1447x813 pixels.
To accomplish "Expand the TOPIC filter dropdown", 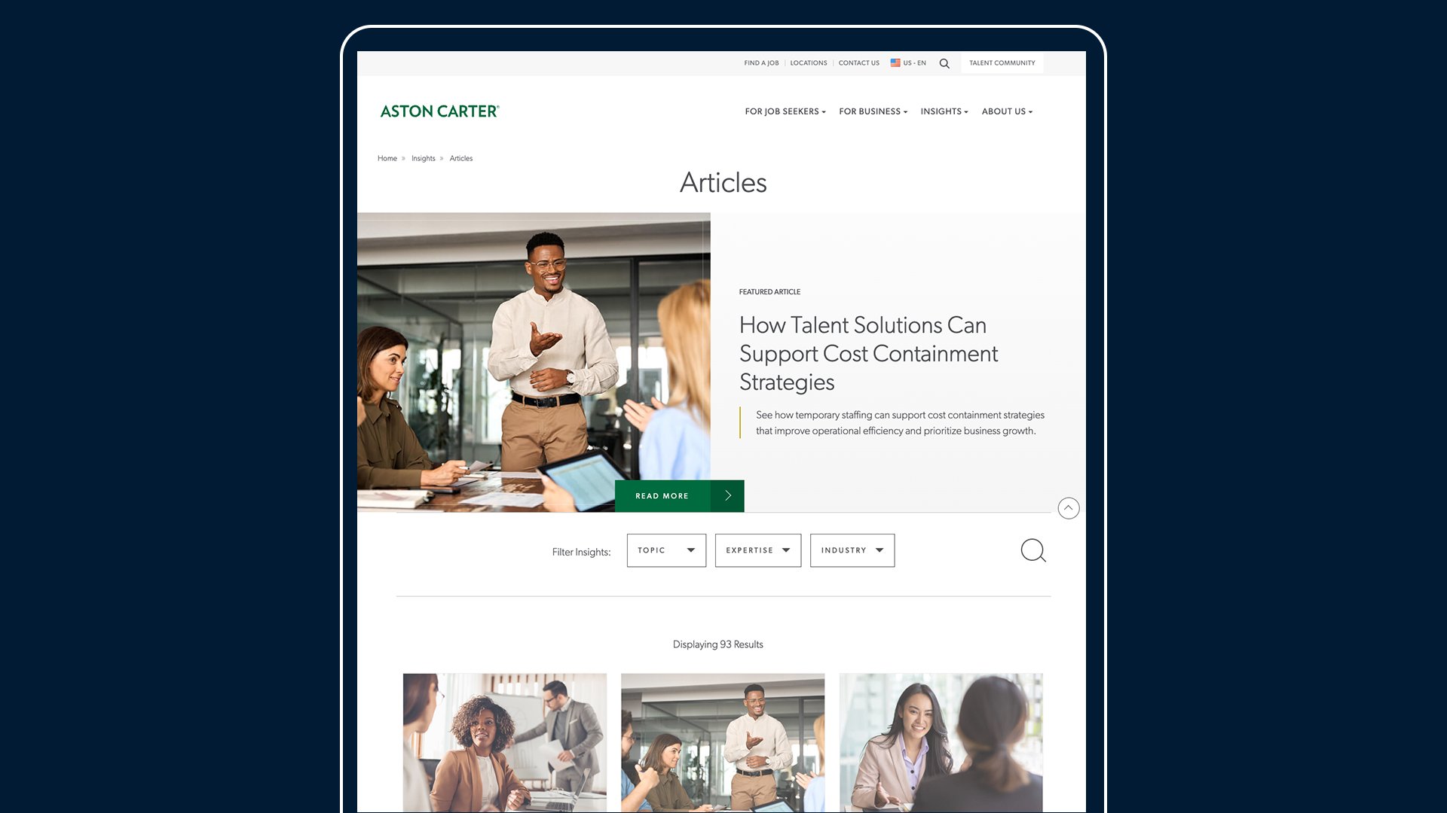I will click(666, 550).
